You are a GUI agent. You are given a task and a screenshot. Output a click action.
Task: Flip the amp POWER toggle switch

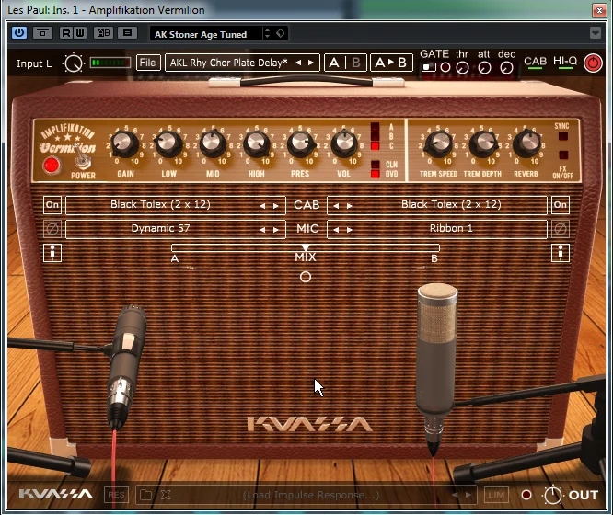[x=82, y=159]
